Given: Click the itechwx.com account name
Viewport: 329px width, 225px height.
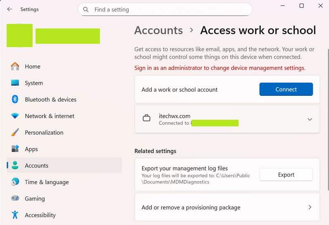Looking at the screenshot, I should (x=175, y=116).
